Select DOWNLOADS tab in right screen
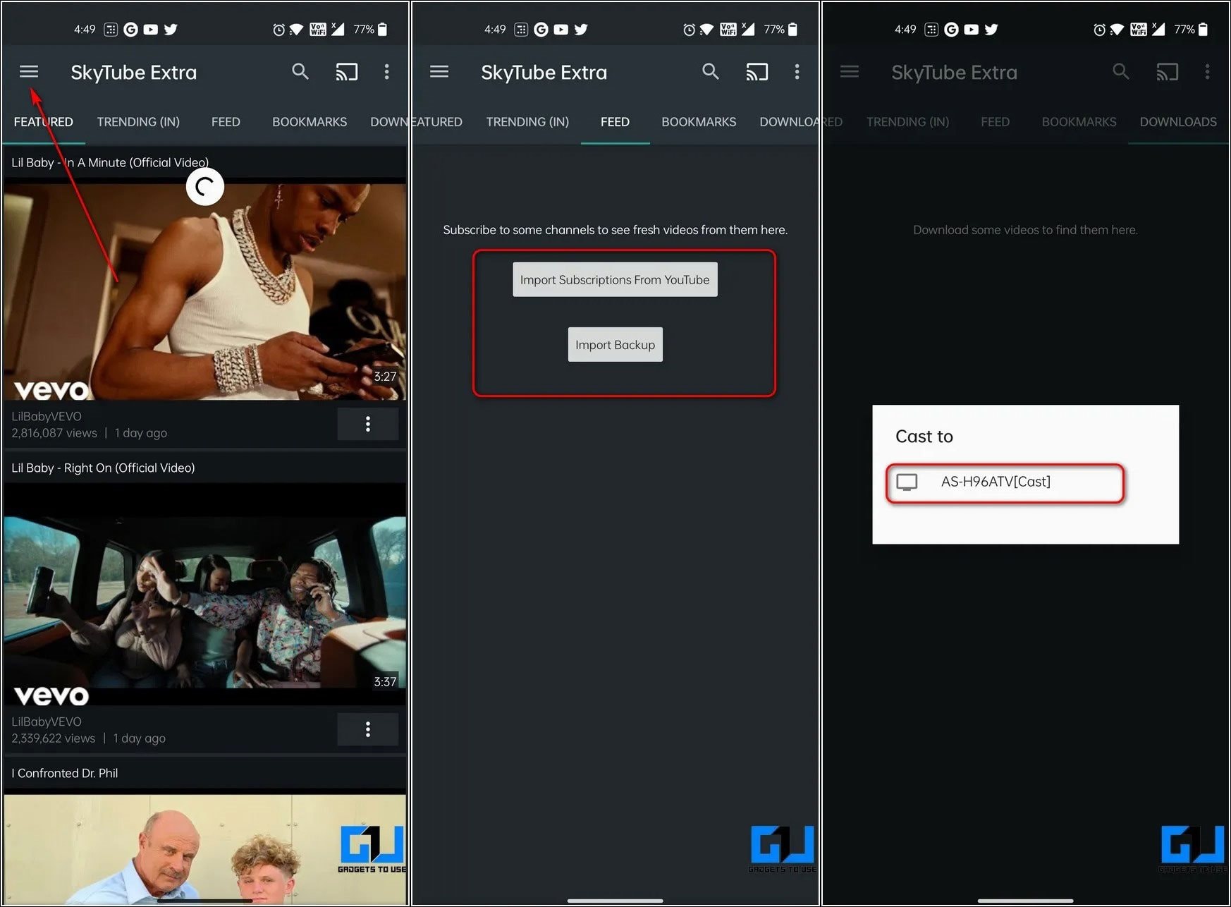1231x907 pixels. [x=1178, y=122]
